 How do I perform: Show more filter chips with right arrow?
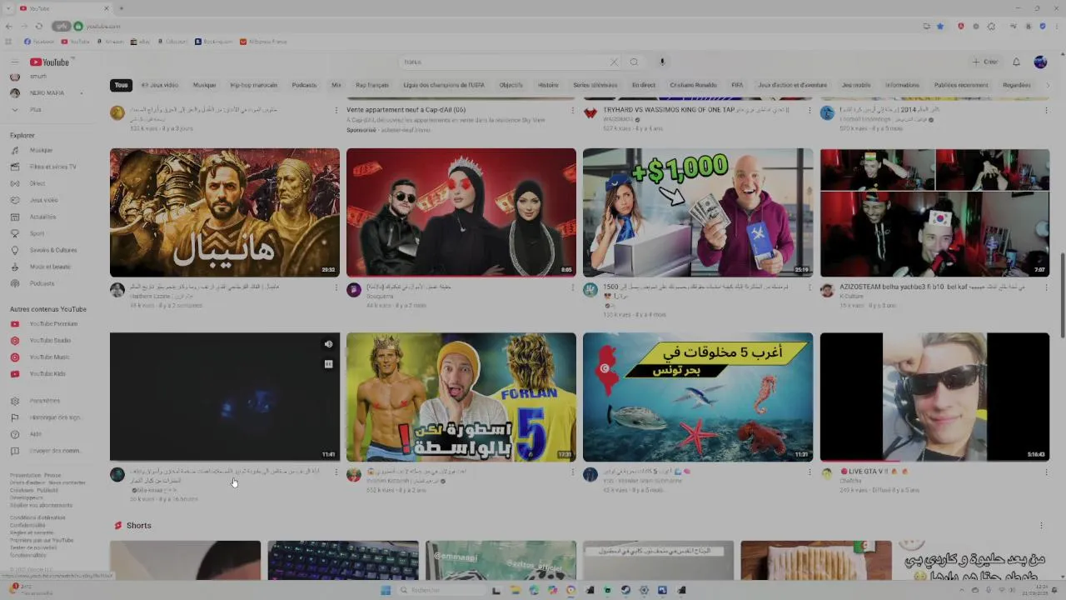point(1047,85)
